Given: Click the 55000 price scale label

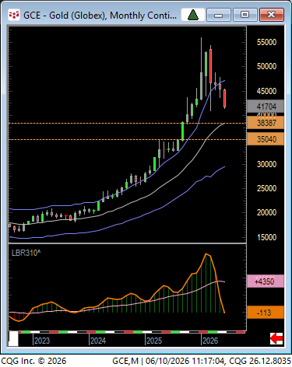Looking at the screenshot, I should [266, 42].
